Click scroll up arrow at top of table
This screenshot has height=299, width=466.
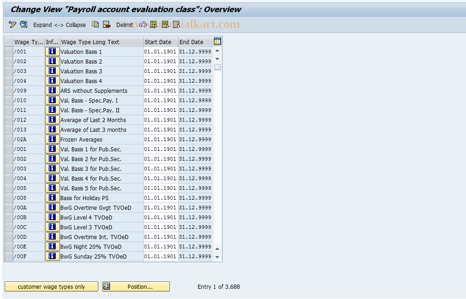[x=217, y=51]
